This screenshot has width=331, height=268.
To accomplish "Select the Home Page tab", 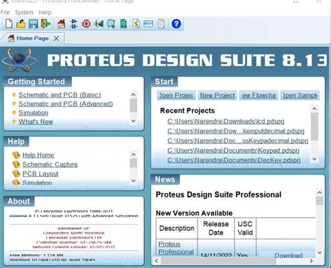I will [x=33, y=38].
